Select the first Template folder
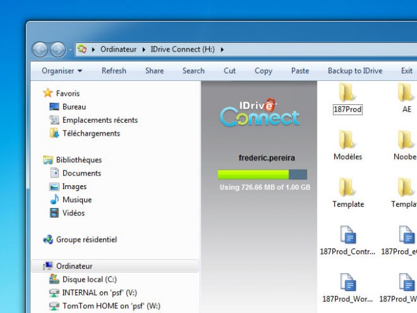The image size is (417, 313). click(x=348, y=193)
